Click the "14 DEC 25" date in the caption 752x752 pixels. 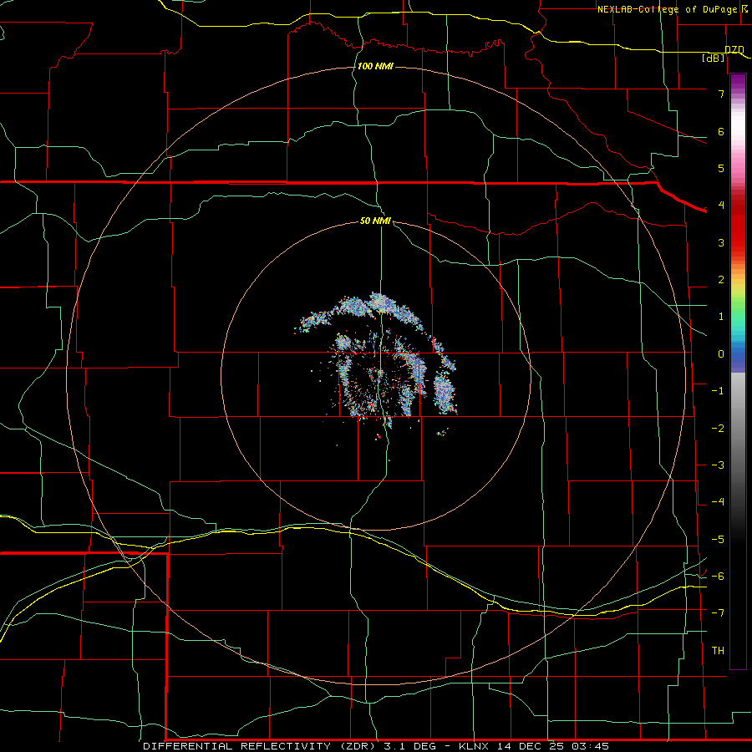(531, 746)
